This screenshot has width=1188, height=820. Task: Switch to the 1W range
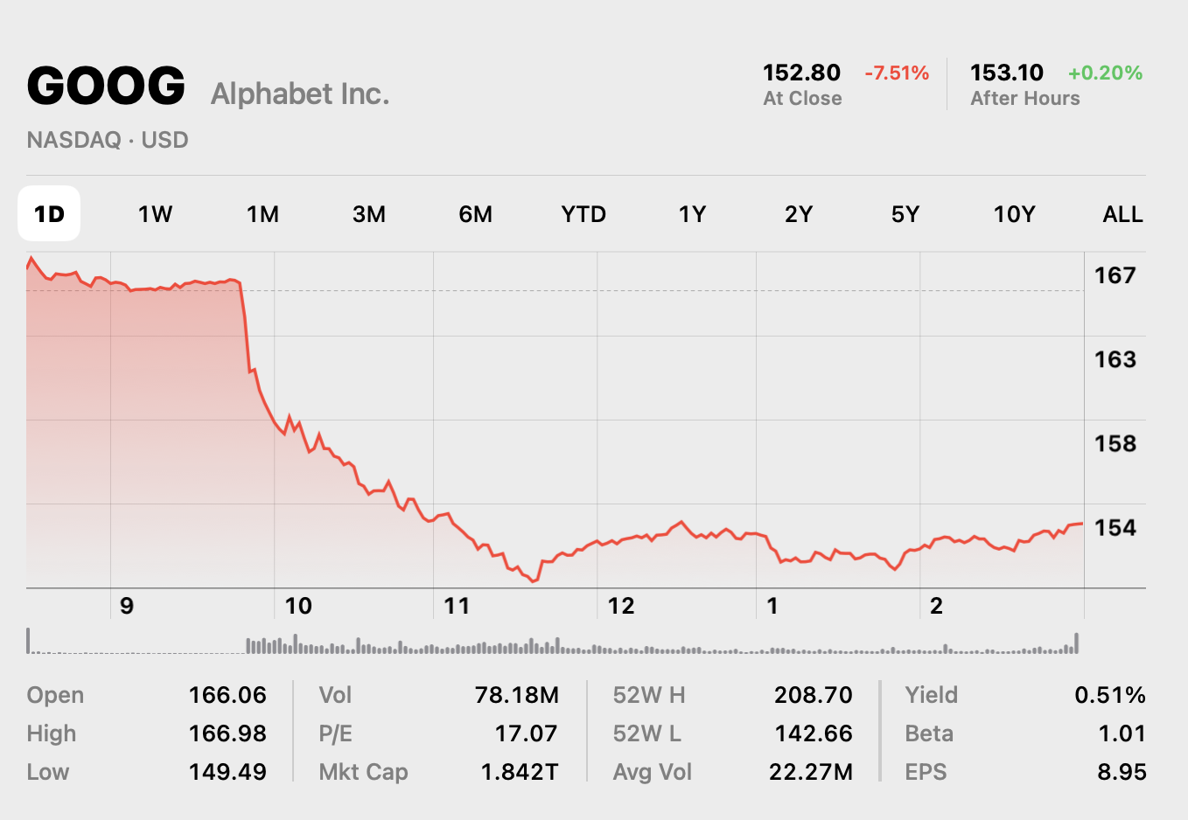155,214
